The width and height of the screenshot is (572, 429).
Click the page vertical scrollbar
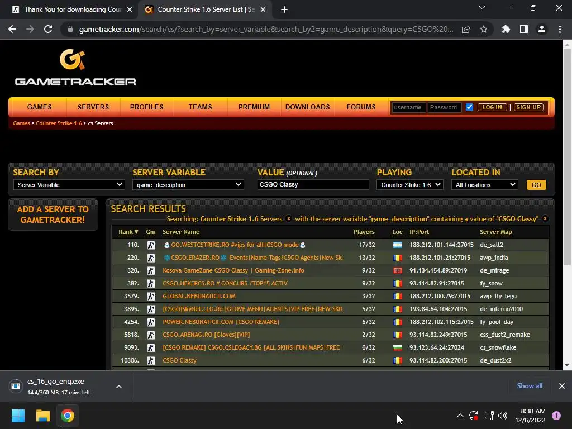coord(567,157)
